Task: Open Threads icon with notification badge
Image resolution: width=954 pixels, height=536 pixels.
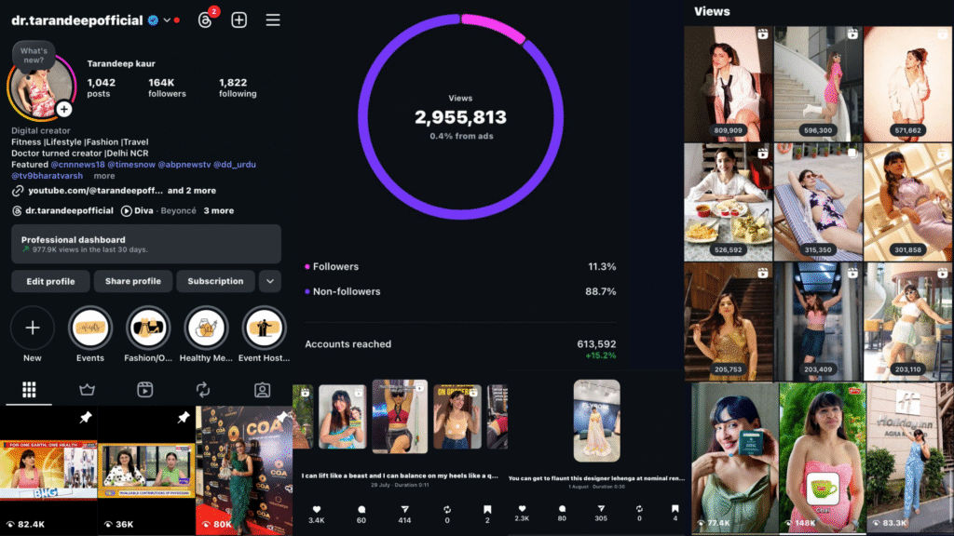Action: (x=206, y=20)
